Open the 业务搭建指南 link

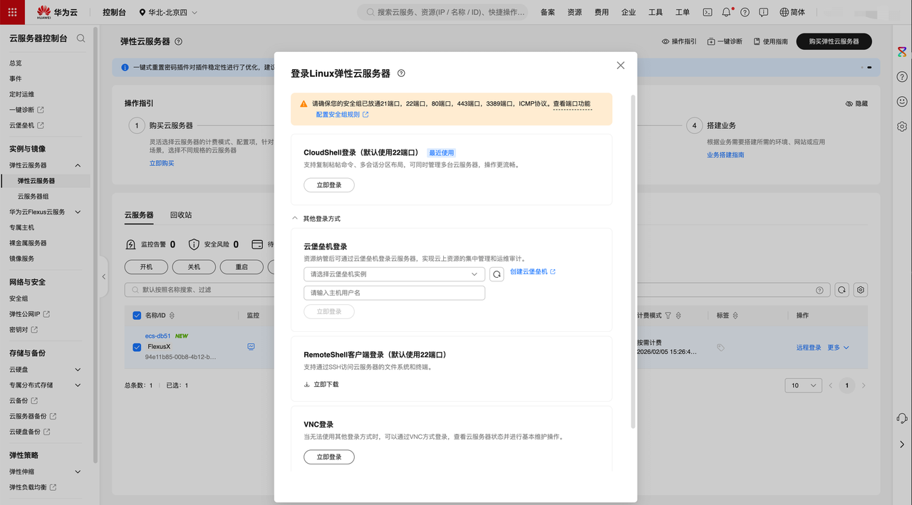point(725,155)
